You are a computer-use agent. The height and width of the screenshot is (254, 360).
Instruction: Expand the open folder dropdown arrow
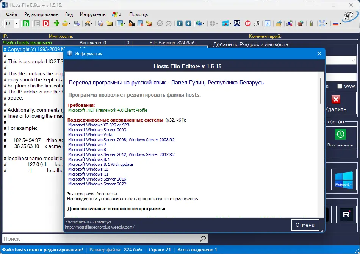pyautogui.click(x=70, y=23)
